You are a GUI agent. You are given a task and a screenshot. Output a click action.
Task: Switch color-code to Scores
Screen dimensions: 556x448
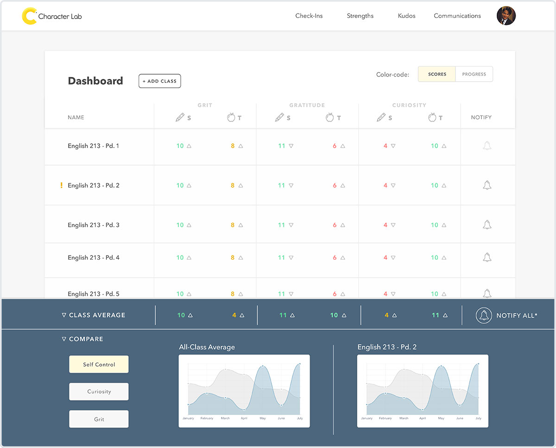pos(437,74)
